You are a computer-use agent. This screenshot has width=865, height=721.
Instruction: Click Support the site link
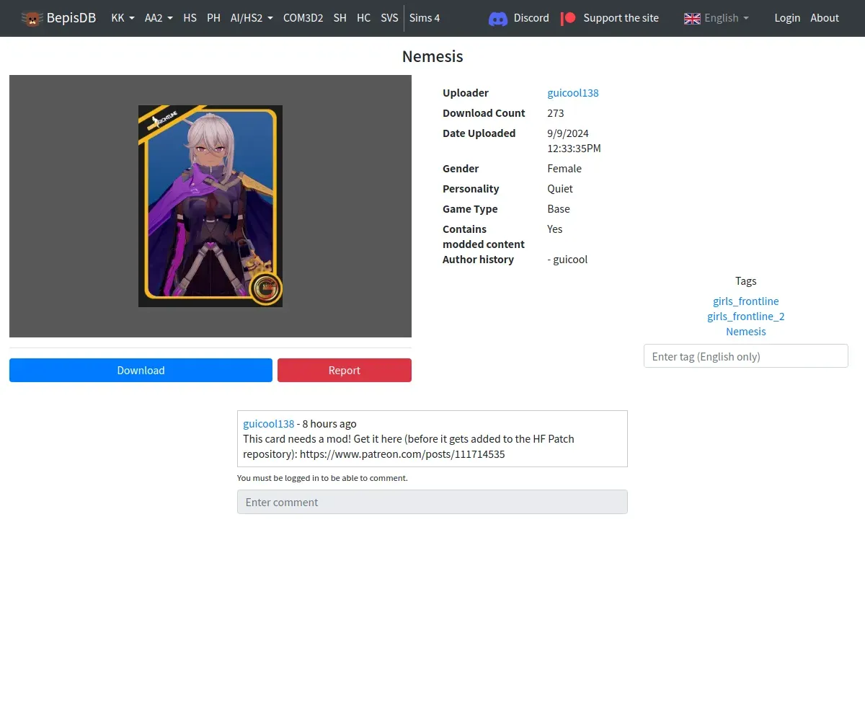point(621,18)
